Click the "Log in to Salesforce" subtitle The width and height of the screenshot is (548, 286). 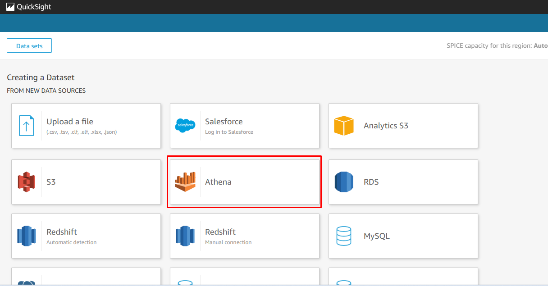pos(229,132)
